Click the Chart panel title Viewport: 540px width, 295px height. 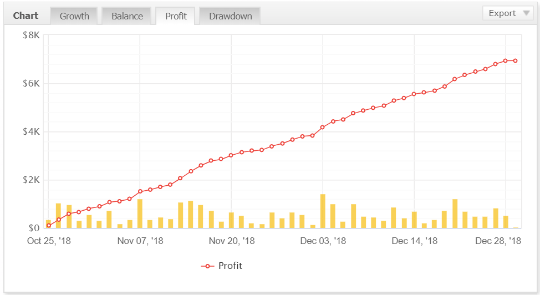26,16
